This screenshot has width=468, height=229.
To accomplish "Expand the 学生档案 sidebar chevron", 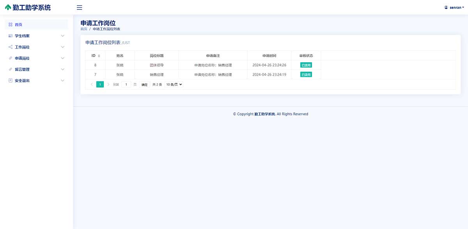I will 63,36.
